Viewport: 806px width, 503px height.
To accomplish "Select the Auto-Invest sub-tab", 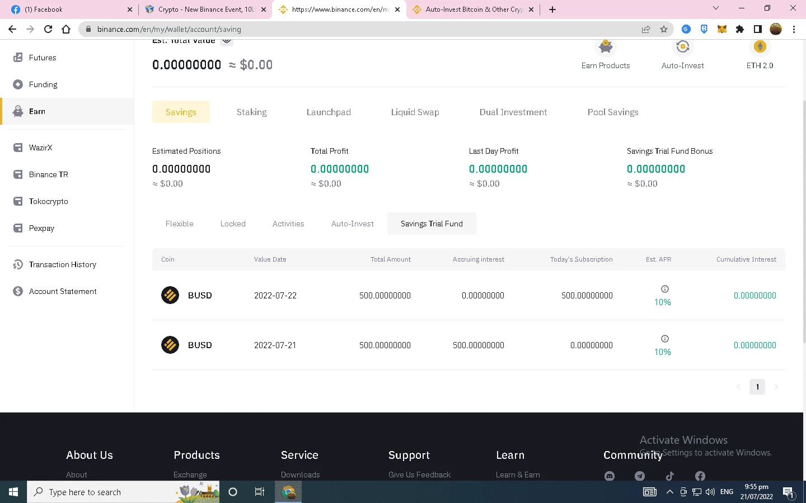I will (x=353, y=224).
